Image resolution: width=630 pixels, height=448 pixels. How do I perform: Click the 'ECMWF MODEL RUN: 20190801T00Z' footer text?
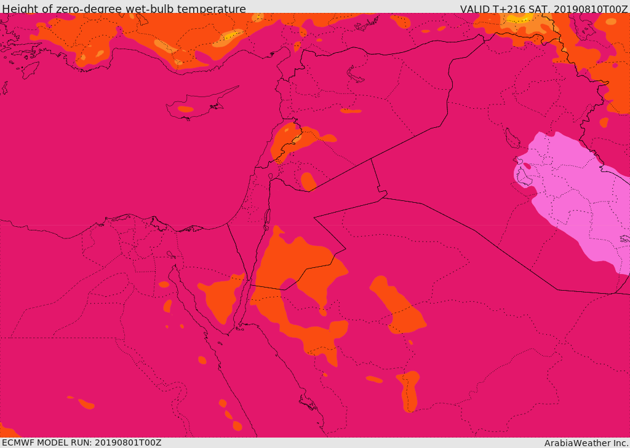coord(82,443)
